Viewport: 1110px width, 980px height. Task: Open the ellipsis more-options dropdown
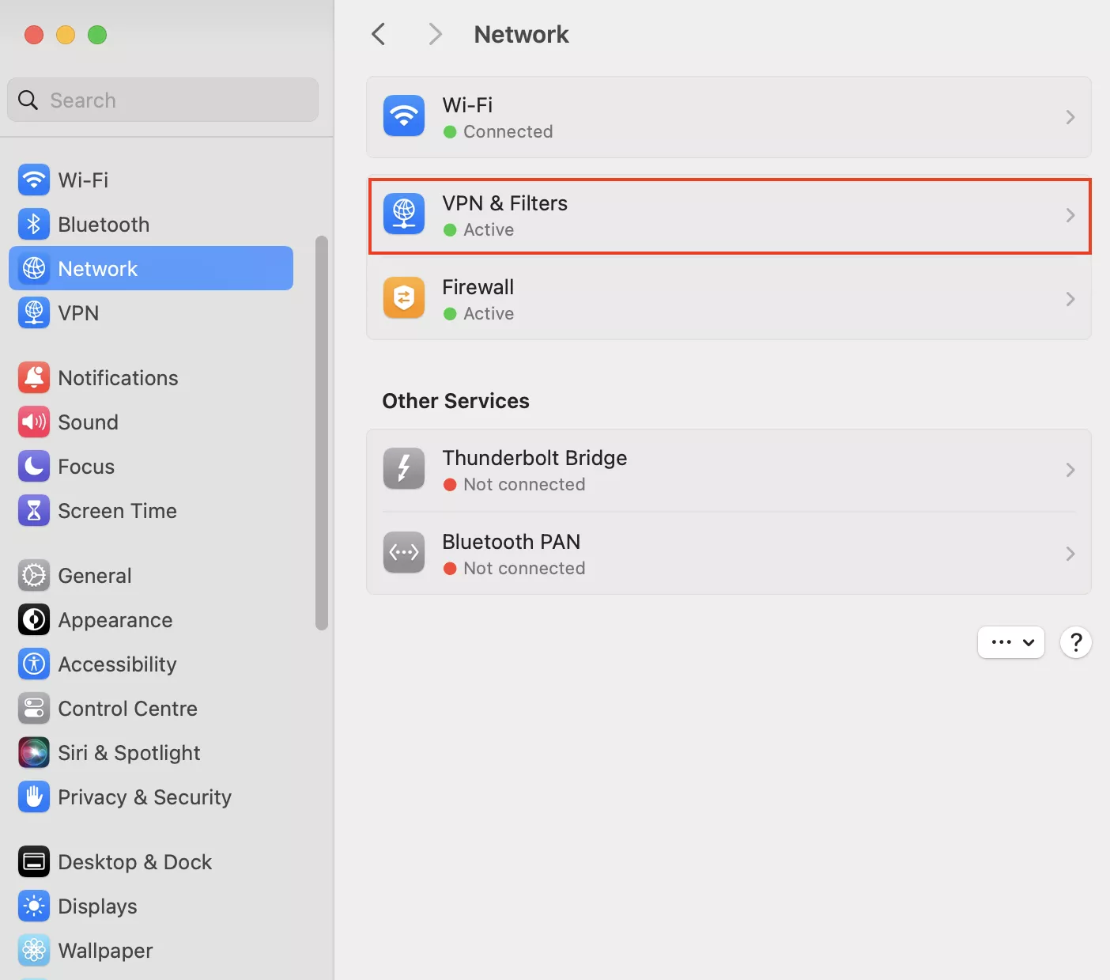[1010, 642]
